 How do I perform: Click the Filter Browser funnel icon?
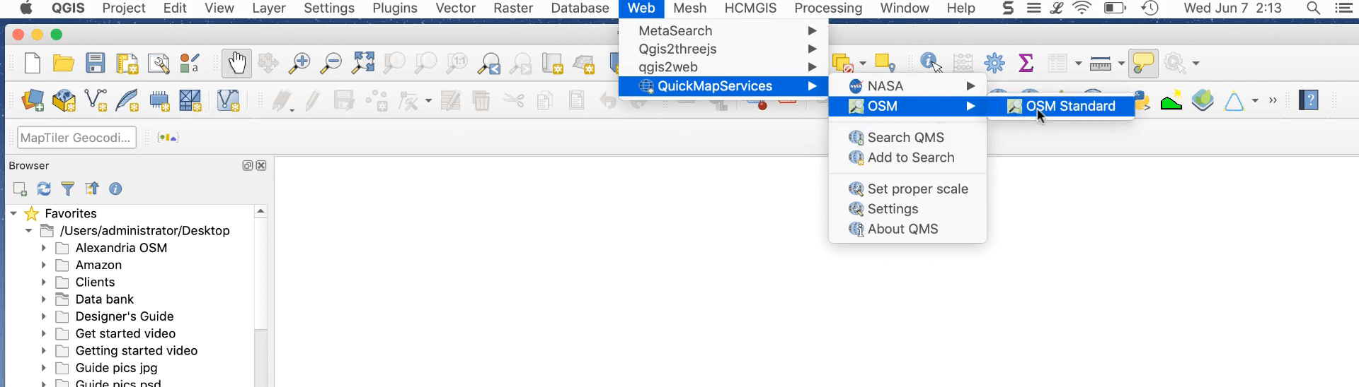coord(68,189)
